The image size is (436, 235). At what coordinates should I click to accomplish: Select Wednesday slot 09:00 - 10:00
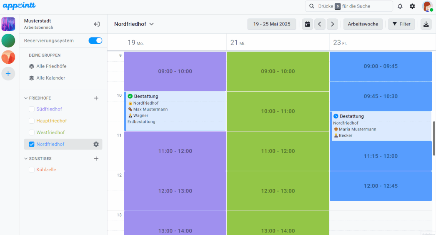278,71
